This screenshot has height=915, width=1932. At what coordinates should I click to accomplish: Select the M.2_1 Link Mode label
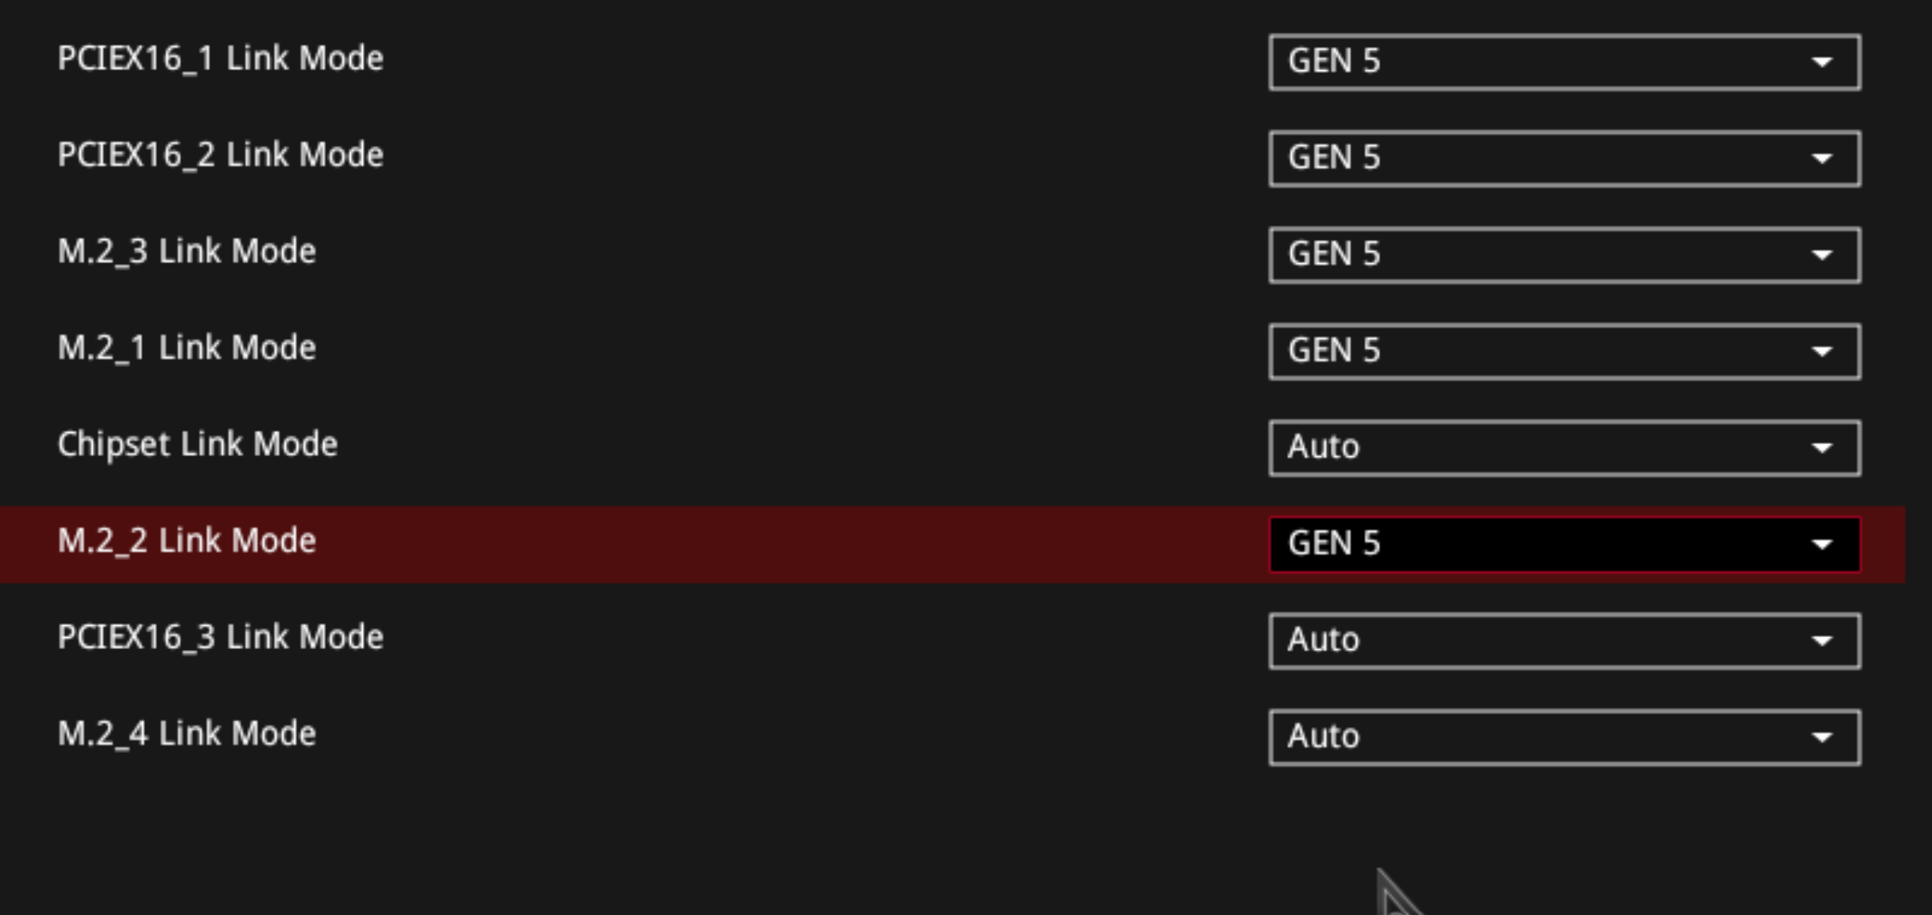click(x=187, y=348)
